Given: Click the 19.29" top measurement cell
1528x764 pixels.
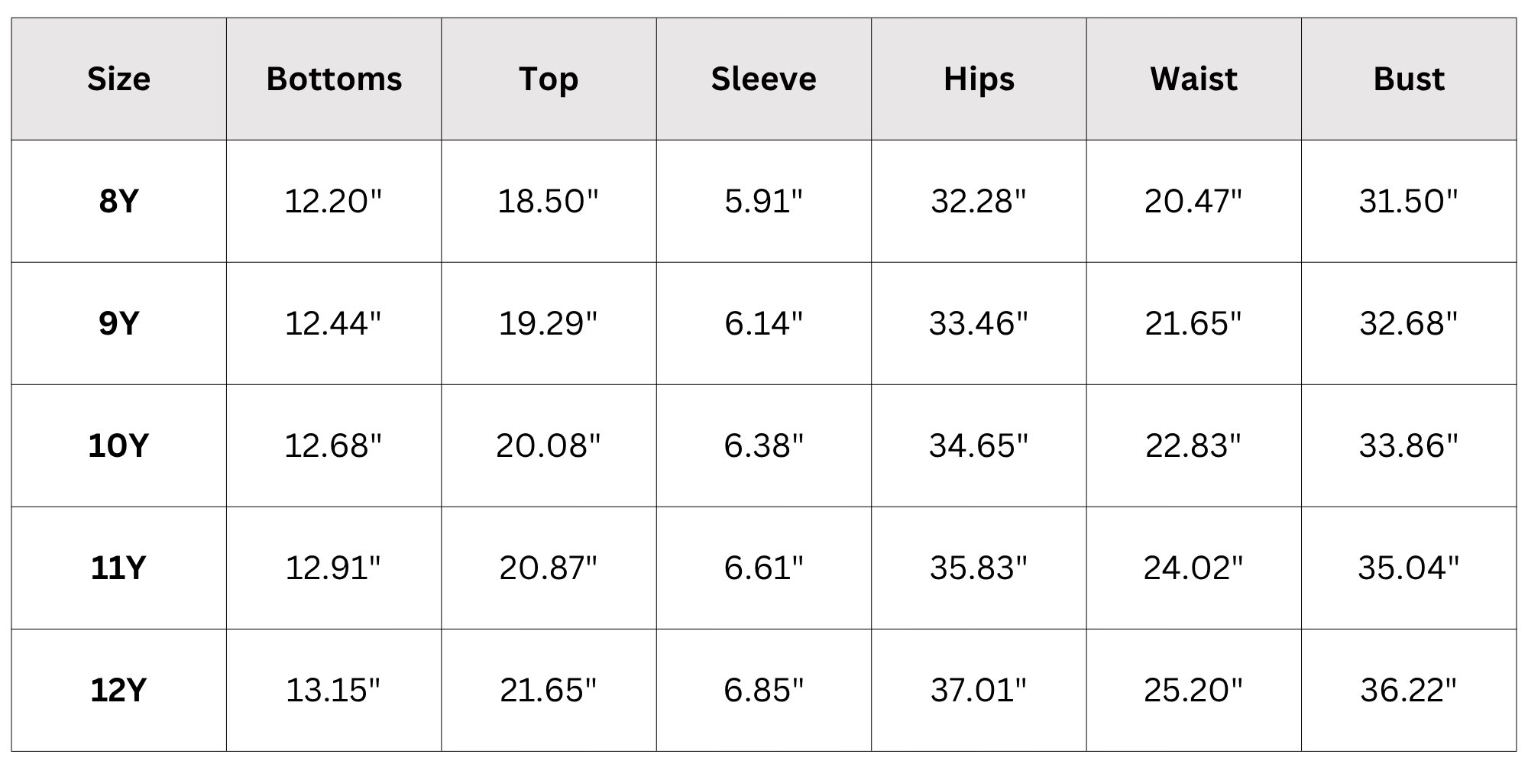Looking at the screenshot, I should (x=548, y=323).
